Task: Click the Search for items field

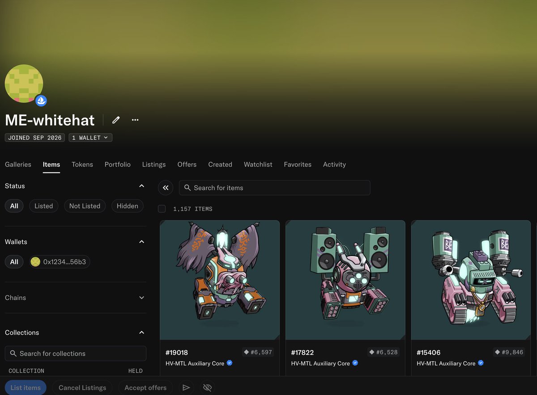Action: [x=275, y=188]
